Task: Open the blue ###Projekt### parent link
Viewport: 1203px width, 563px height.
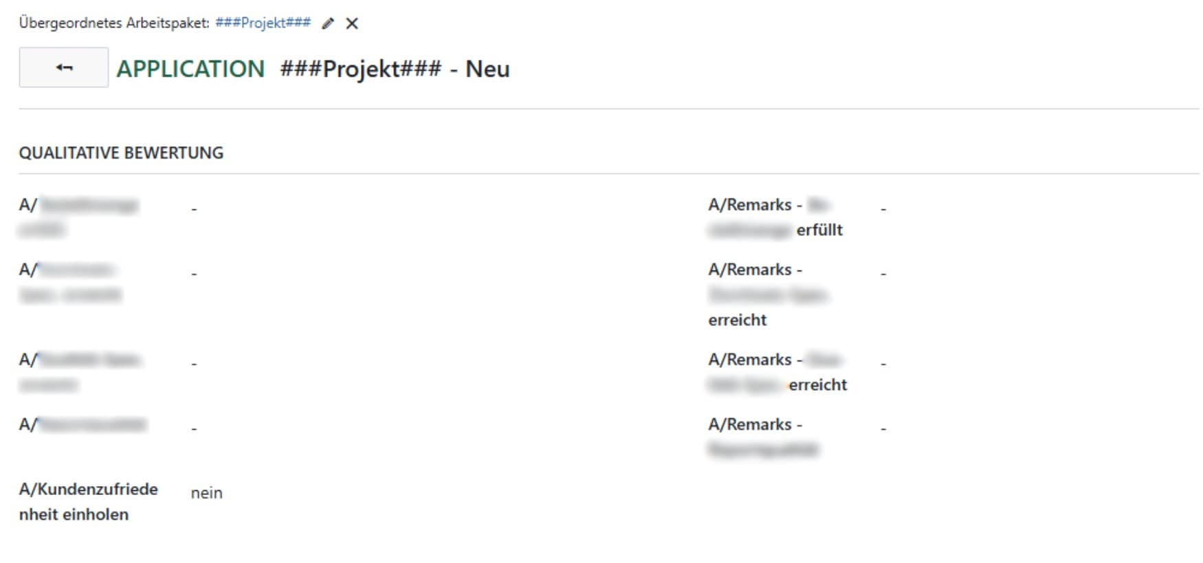Action: (x=263, y=23)
